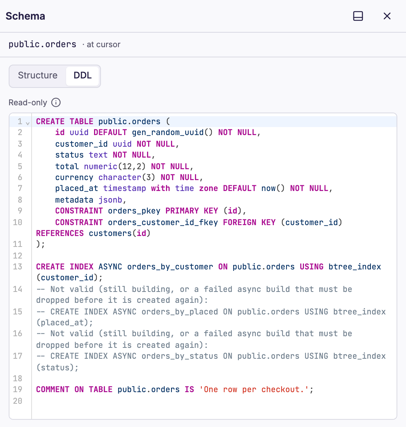Click line number 13 in the gutter

17,267
